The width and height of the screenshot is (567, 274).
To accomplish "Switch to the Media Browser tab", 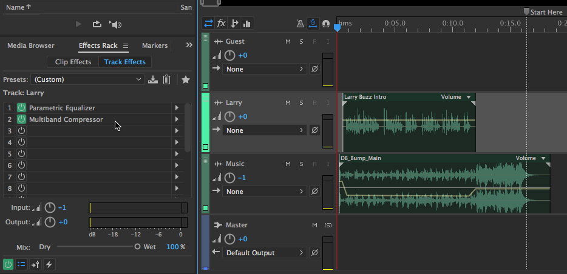I will coord(31,45).
